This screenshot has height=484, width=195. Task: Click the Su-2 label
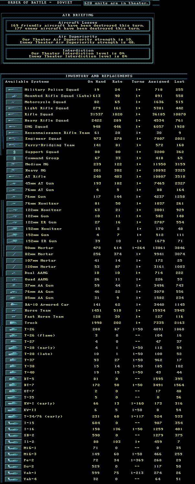pos(29,467)
